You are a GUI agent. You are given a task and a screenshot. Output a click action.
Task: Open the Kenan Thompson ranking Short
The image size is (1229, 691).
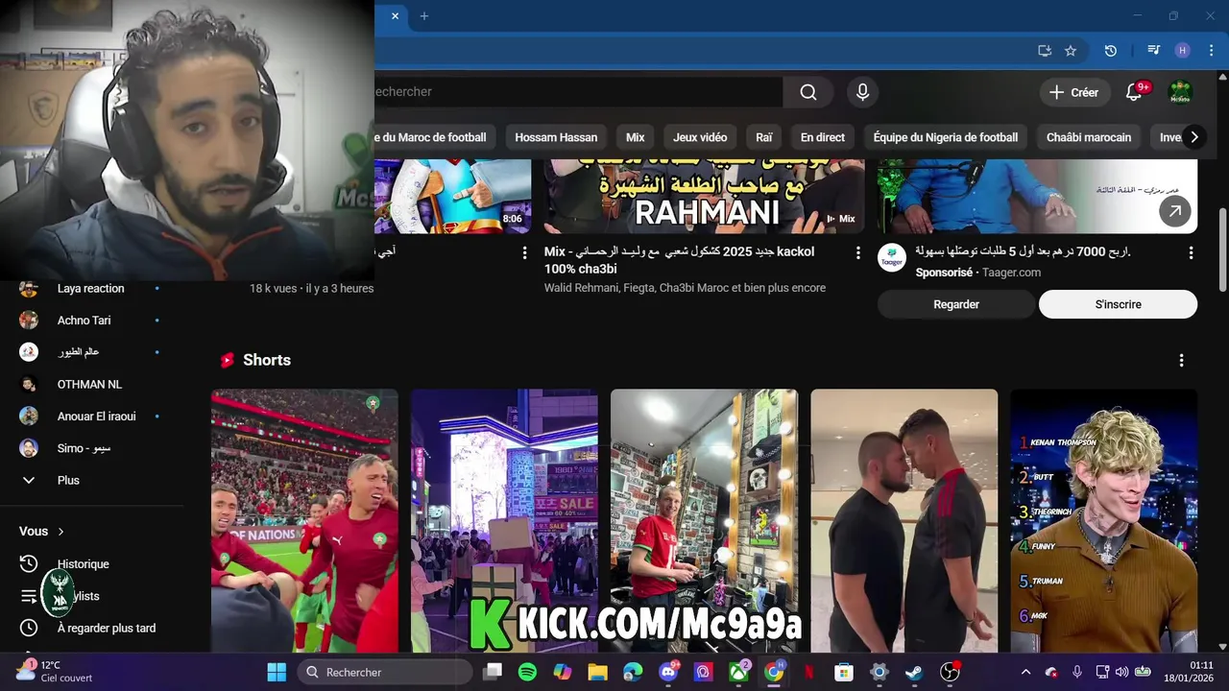click(1103, 520)
